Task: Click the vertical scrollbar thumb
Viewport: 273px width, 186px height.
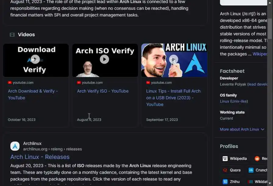Action: click(270, 29)
